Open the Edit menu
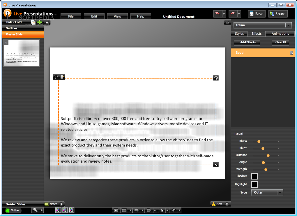This screenshot has width=297, height=216. [x=94, y=16]
